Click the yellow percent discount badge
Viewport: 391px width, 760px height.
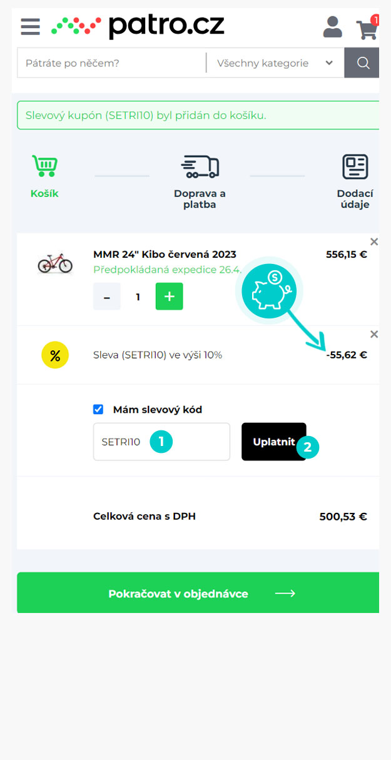pos(55,355)
